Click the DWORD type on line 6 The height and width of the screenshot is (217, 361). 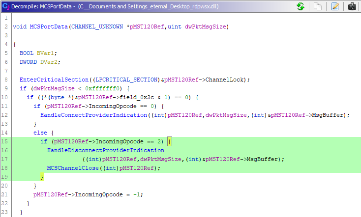pos(29,62)
